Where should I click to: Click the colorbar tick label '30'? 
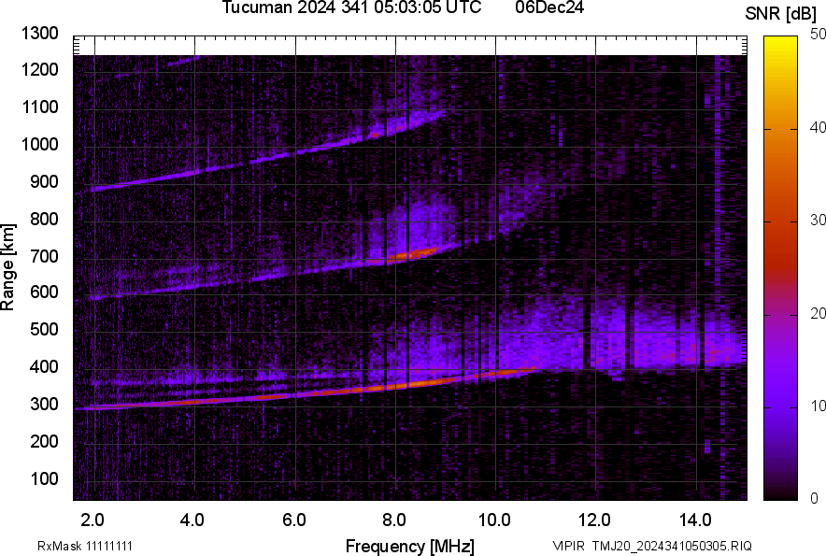tap(818, 221)
